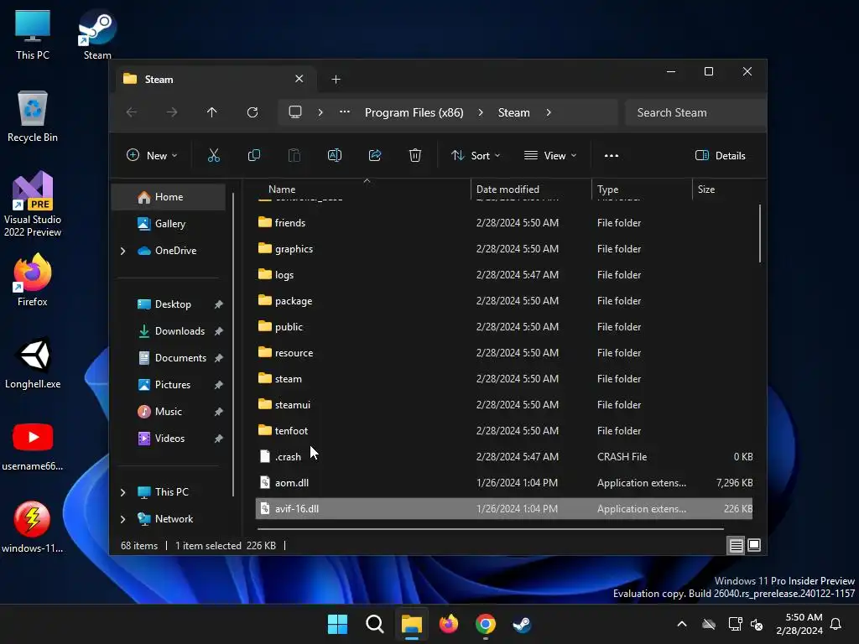Go up one folder level
The image size is (859, 644).
pos(212,112)
